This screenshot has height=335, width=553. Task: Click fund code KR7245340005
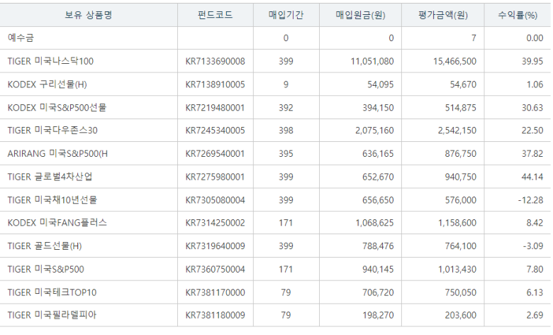pos(215,131)
